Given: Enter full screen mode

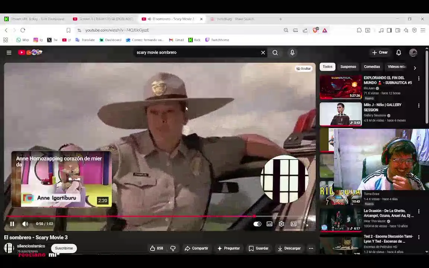Looking at the screenshot, I should click(x=306, y=224).
